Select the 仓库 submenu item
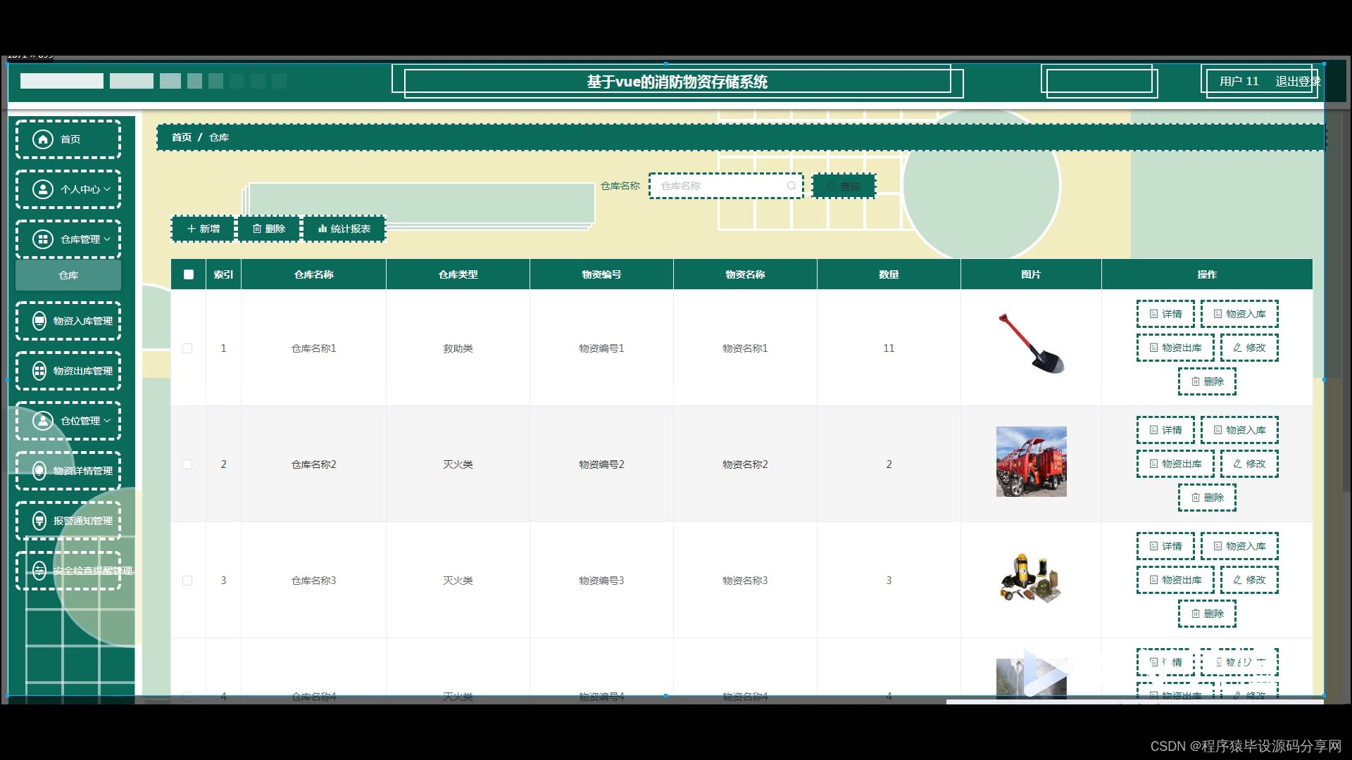Viewport: 1352px width, 760px height. pyautogui.click(x=68, y=275)
